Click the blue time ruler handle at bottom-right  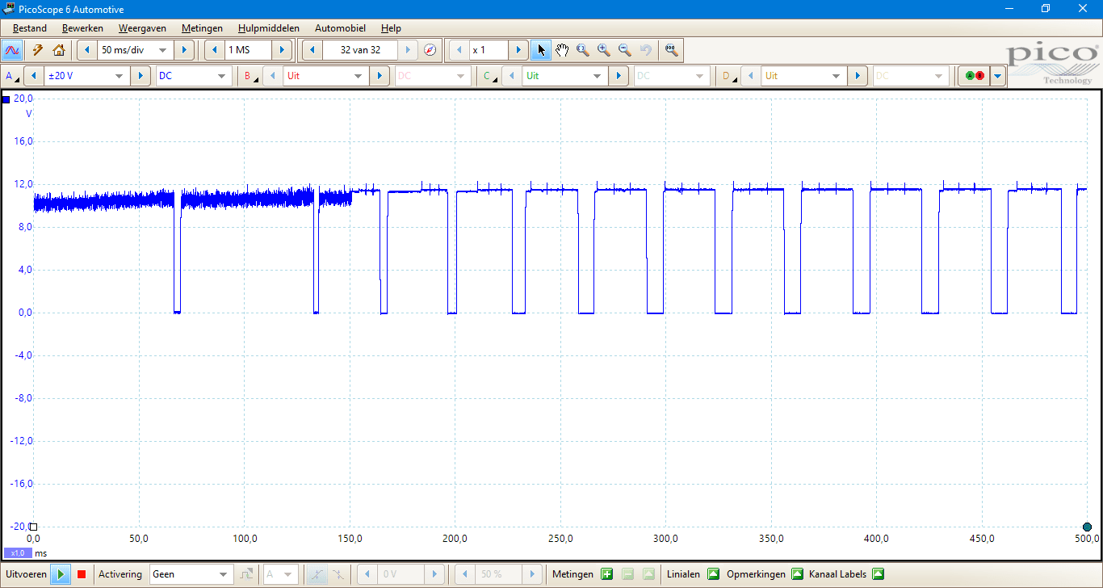[x=1087, y=527]
